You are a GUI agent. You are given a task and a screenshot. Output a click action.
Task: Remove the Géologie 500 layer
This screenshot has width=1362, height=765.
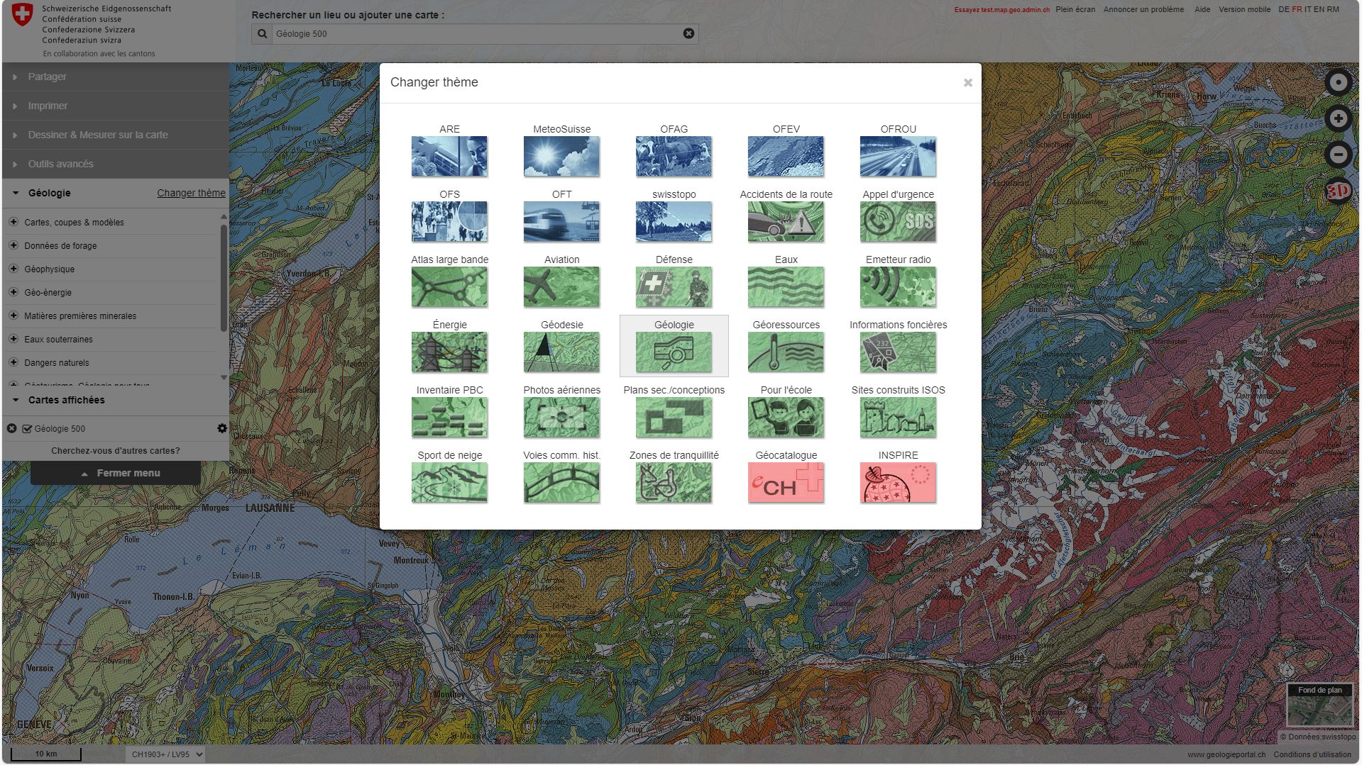[x=12, y=428]
